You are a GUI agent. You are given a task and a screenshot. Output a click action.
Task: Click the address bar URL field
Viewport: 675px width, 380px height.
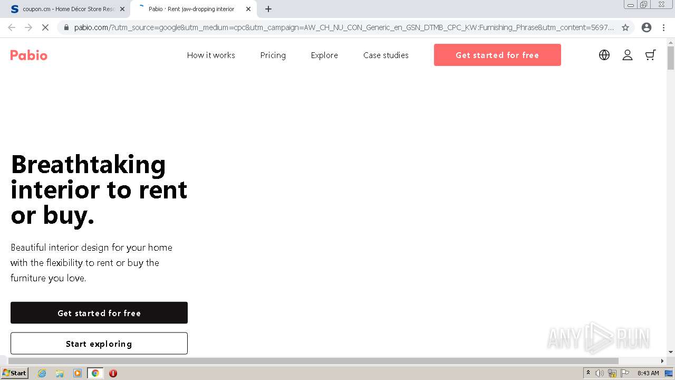coord(343,27)
